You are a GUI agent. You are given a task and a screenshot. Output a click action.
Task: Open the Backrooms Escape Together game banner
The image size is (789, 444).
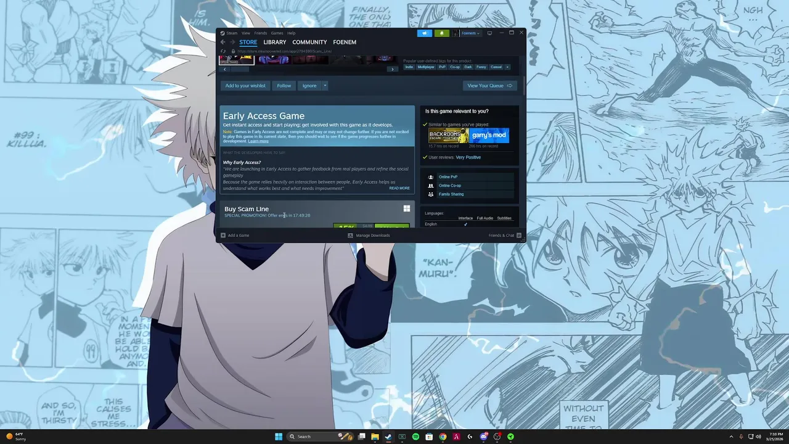(x=448, y=136)
